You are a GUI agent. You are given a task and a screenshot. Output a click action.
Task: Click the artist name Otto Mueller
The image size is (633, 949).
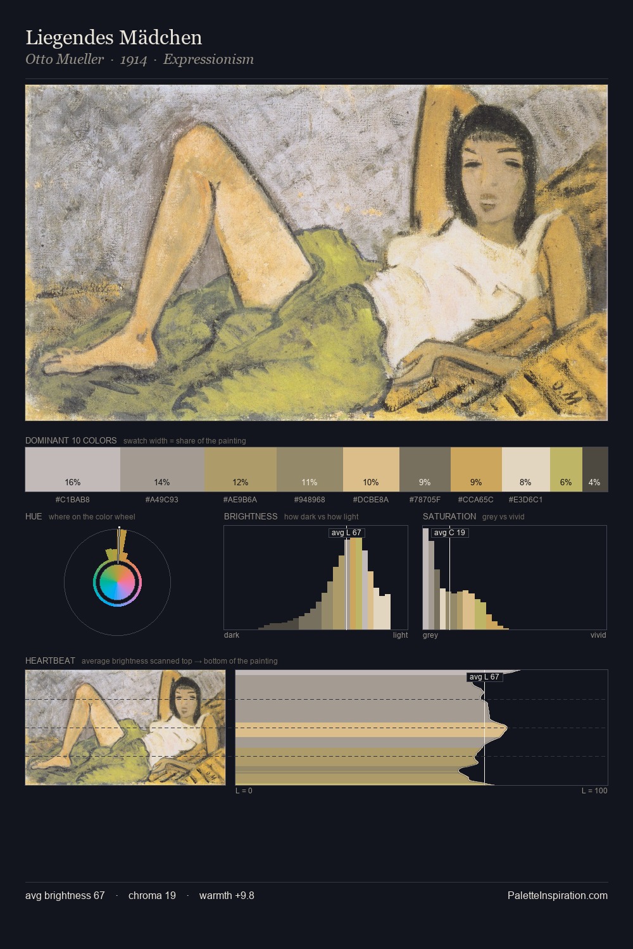click(65, 59)
